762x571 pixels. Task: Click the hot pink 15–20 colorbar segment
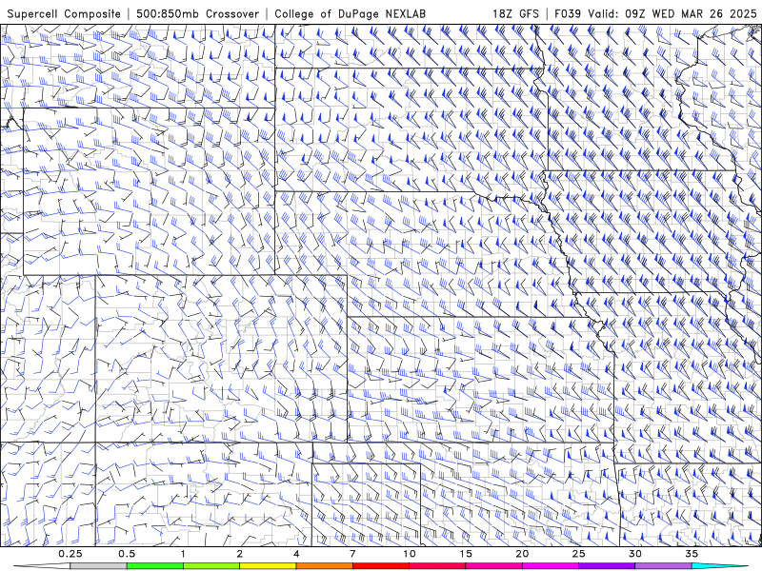point(493,566)
